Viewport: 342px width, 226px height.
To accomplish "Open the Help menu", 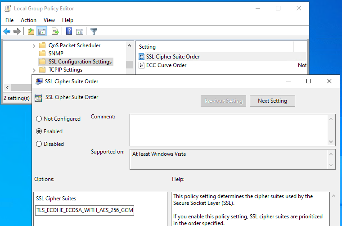I will [67, 20].
